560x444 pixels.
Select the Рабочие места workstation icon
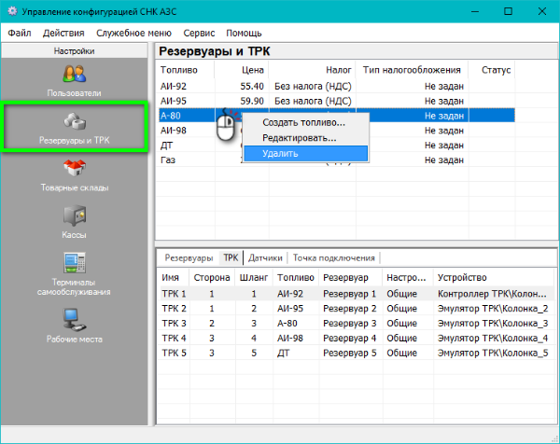pyautogui.click(x=74, y=321)
